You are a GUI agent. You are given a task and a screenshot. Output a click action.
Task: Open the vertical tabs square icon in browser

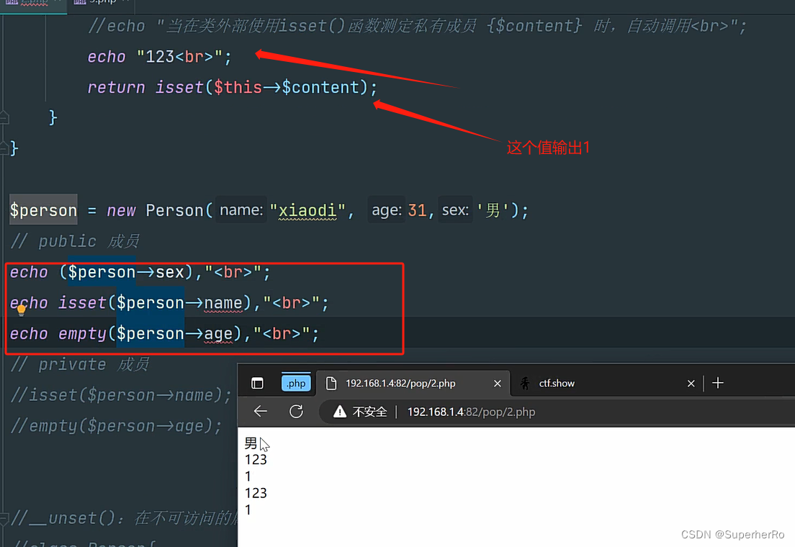[x=257, y=383]
